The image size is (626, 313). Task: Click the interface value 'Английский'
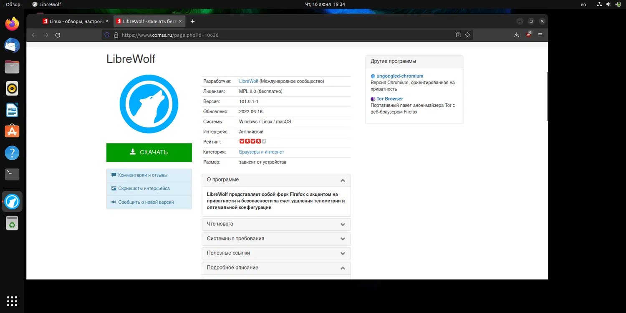coord(251,132)
